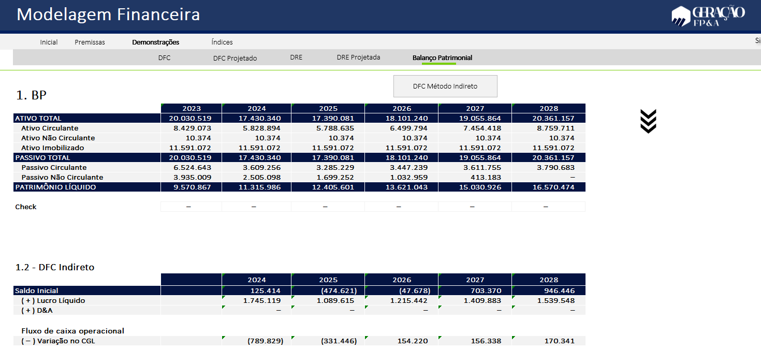This screenshot has width=761, height=364.
Task: Switch to the Premissas tab
Action: [90, 42]
